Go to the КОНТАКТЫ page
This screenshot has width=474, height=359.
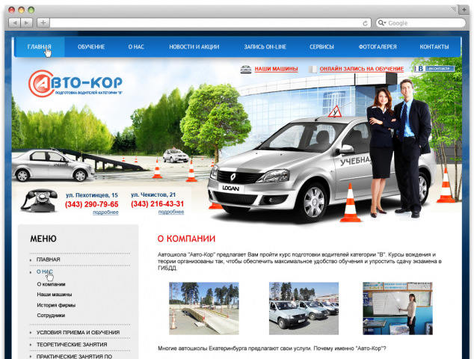(434, 47)
